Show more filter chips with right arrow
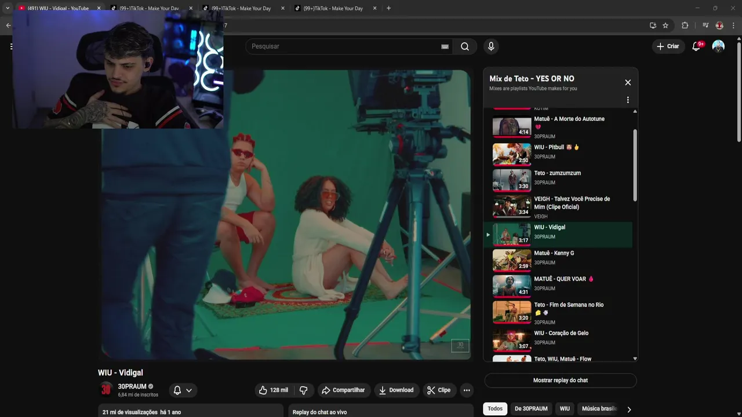Image resolution: width=742 pixels, height=417 pixels. 629,409
